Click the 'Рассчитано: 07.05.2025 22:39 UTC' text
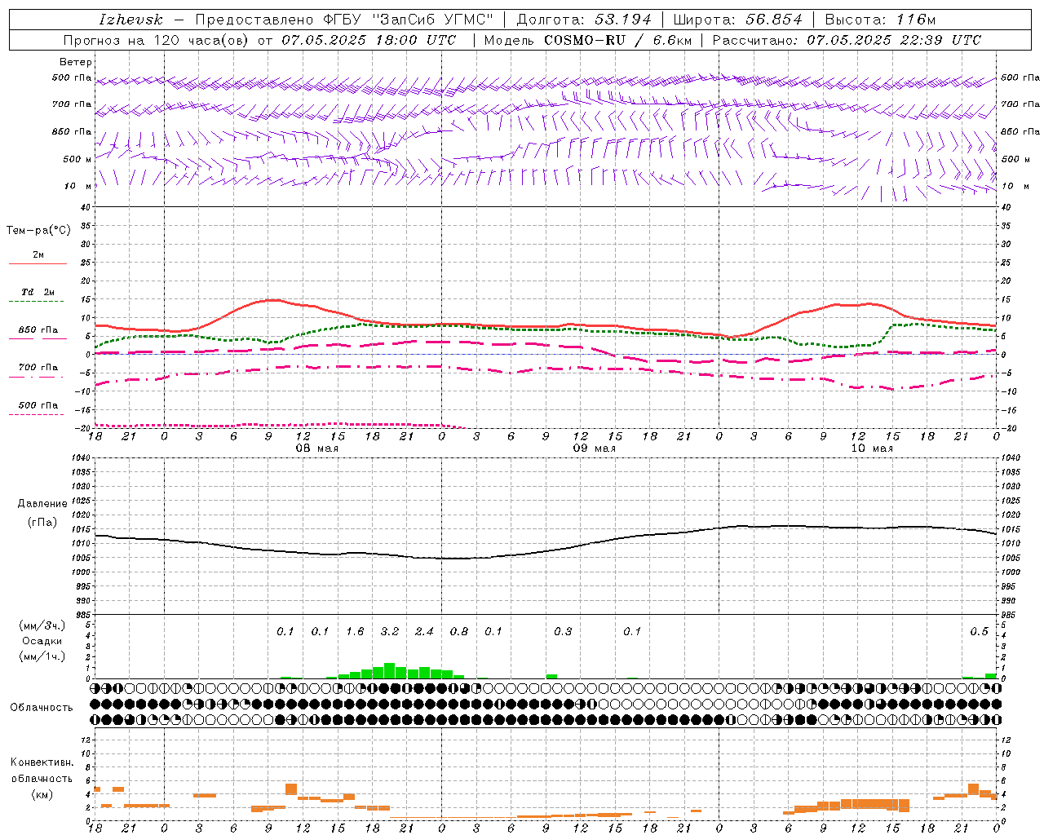This screenshot has width=1044, height=835. coord(847,40)
